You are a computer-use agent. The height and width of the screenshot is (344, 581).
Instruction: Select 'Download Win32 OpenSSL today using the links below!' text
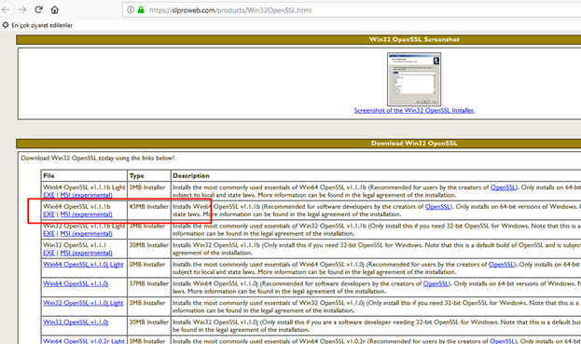click(98, 158)
